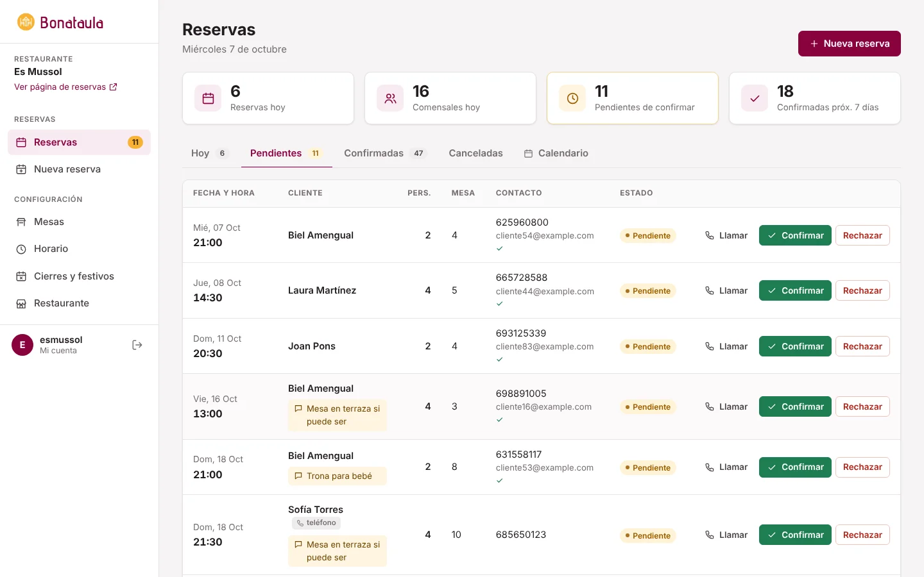Open Cierres y festivos in sidebar
The image size is (924, 577).
point(79,276)
